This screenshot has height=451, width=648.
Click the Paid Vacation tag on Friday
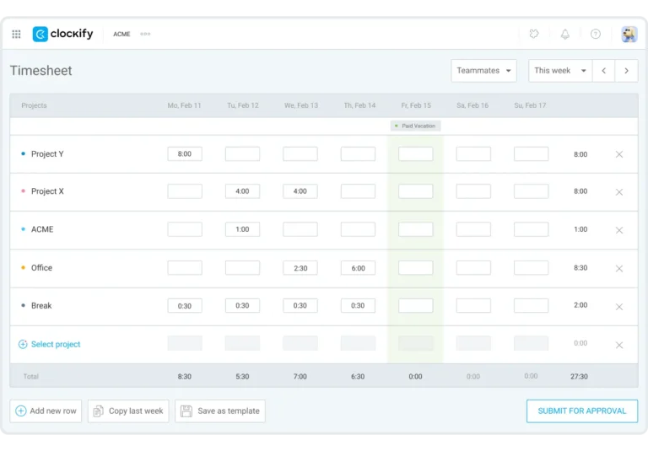415,126
